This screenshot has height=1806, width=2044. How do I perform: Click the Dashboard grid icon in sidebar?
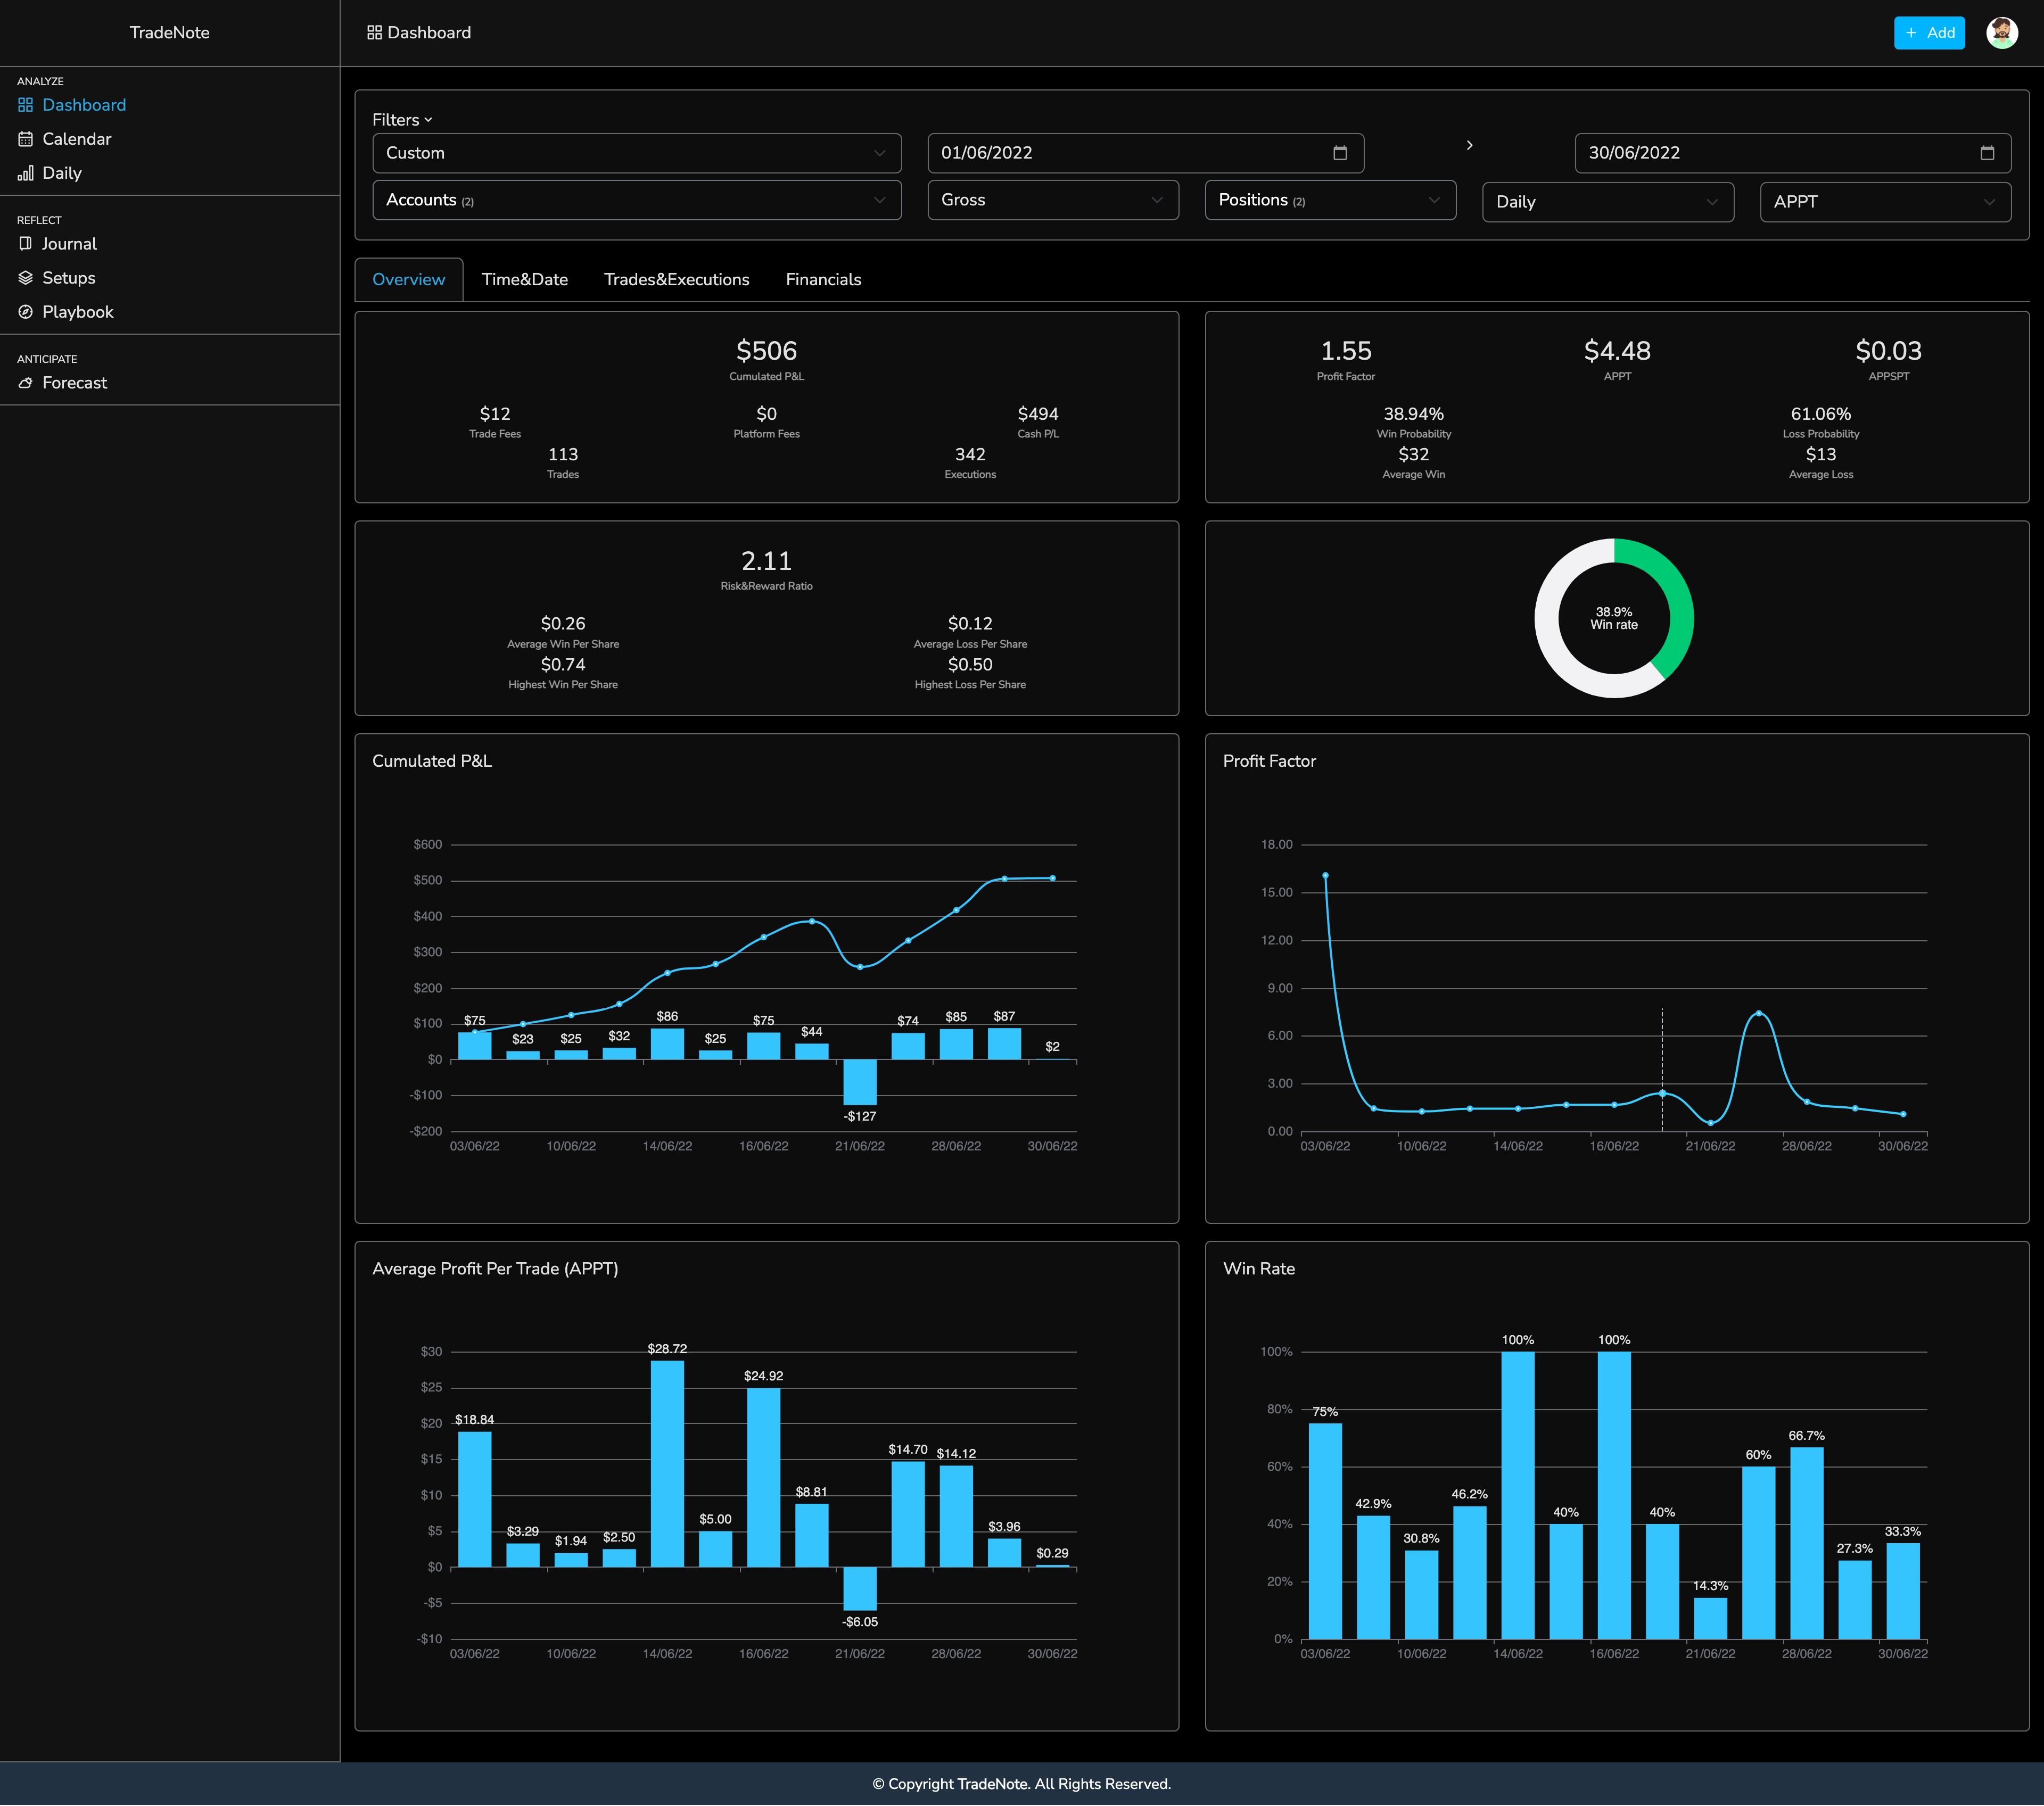click(x=25, y=105)
